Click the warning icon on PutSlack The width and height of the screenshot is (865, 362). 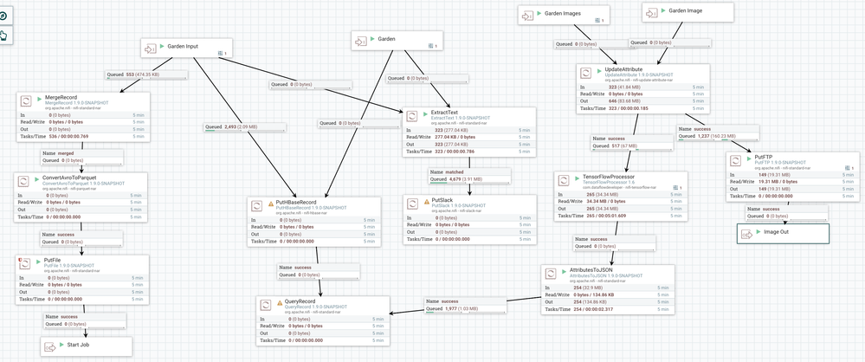point(427,202)
